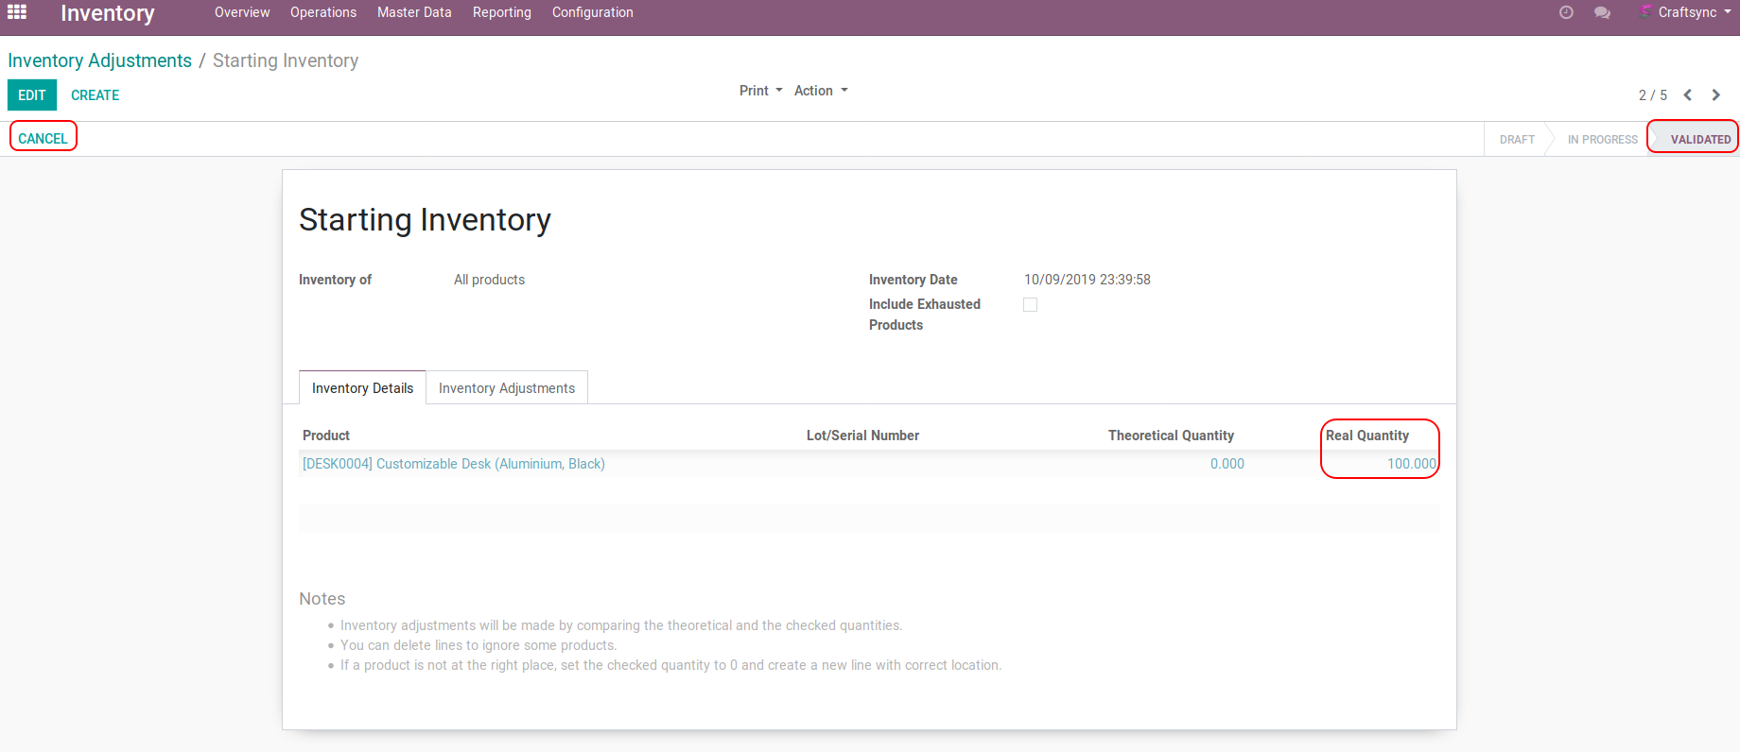Click the Validated status stage

tap(1699, 139)
